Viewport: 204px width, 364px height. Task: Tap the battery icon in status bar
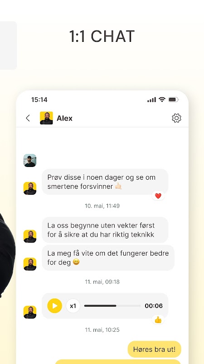point(173,100)
